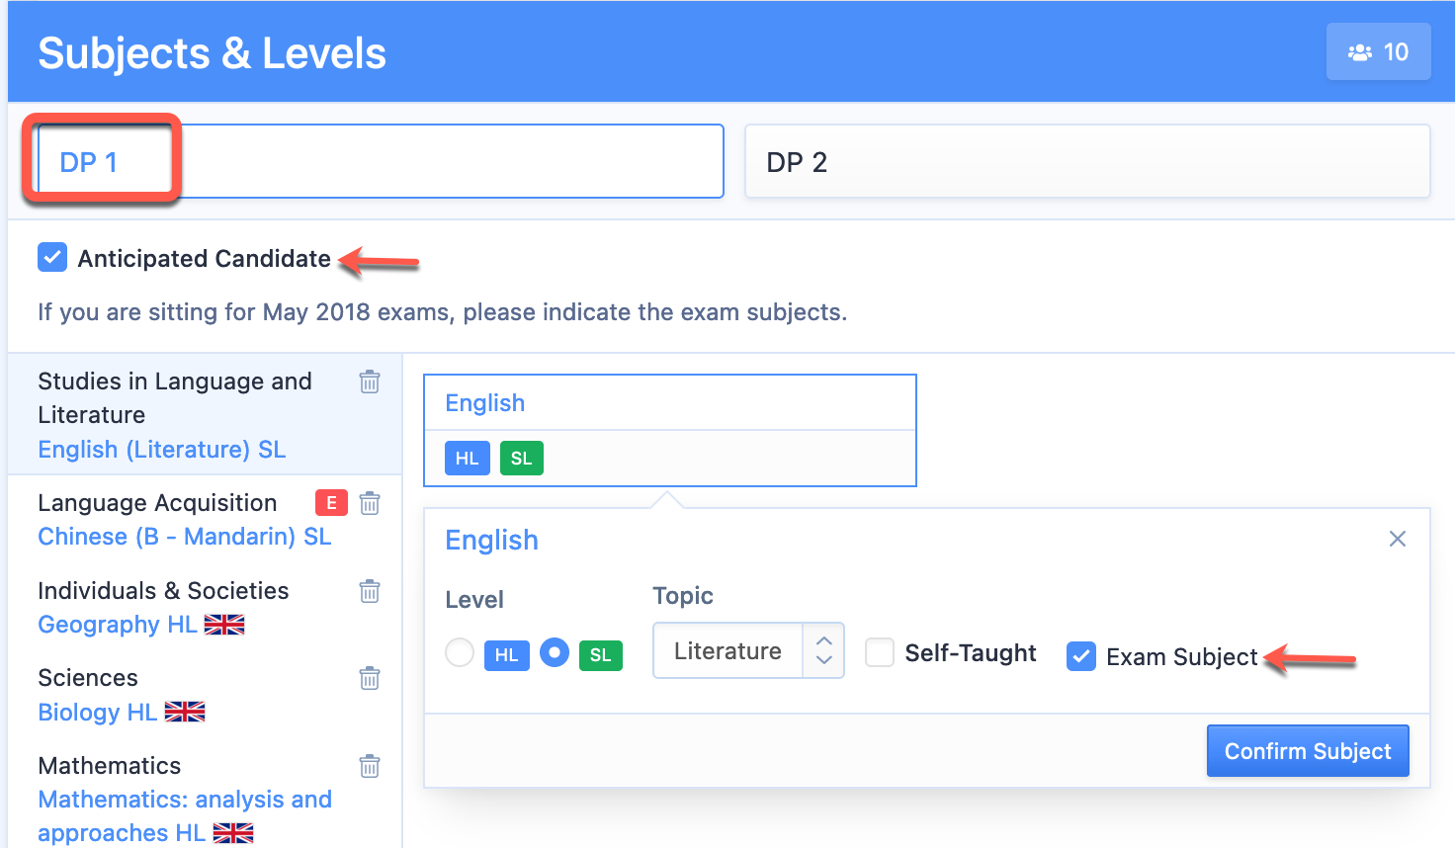The image size is (1455, 848).
Task: Click the Confirm Subject button
Action: coord(1308,751)
